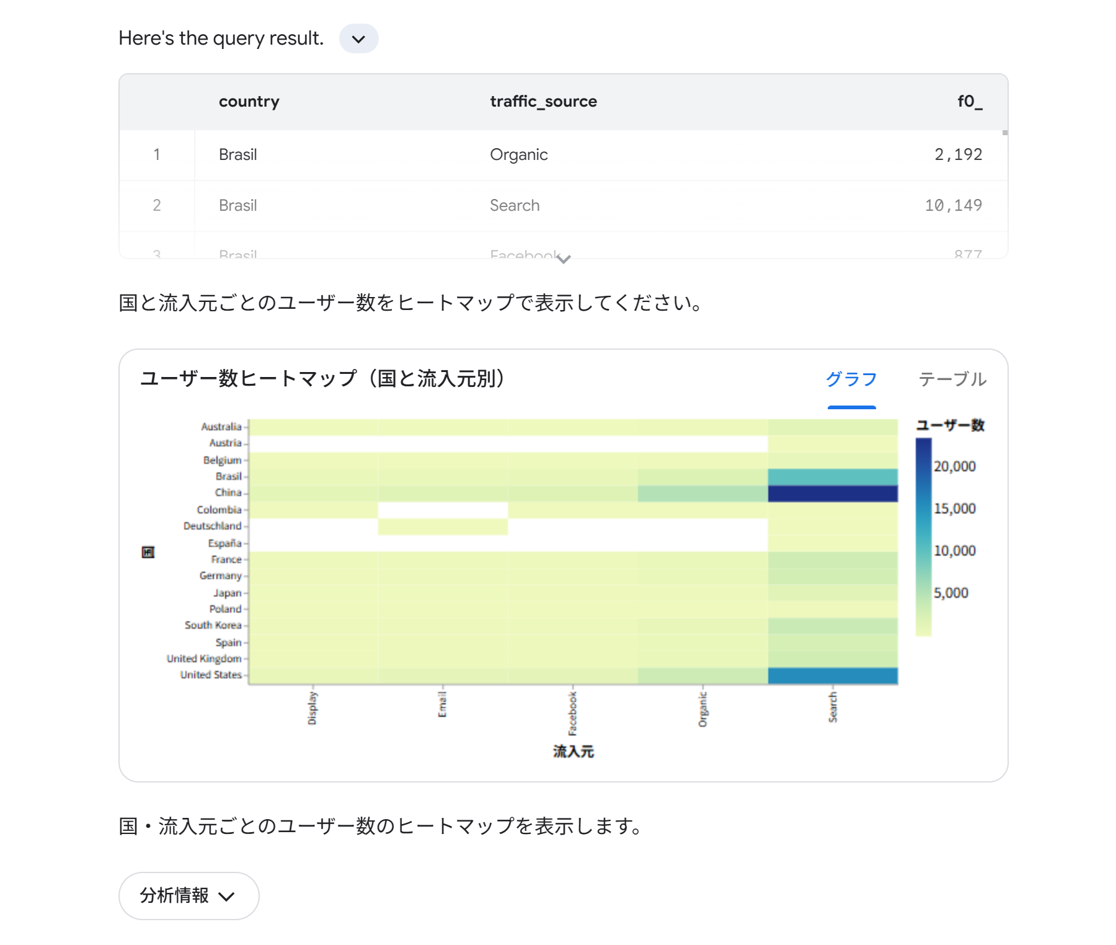The height and width of the screenshot is (945, 1116).
Task: Click row number 1 in the table
Action: tap(157, 154)
